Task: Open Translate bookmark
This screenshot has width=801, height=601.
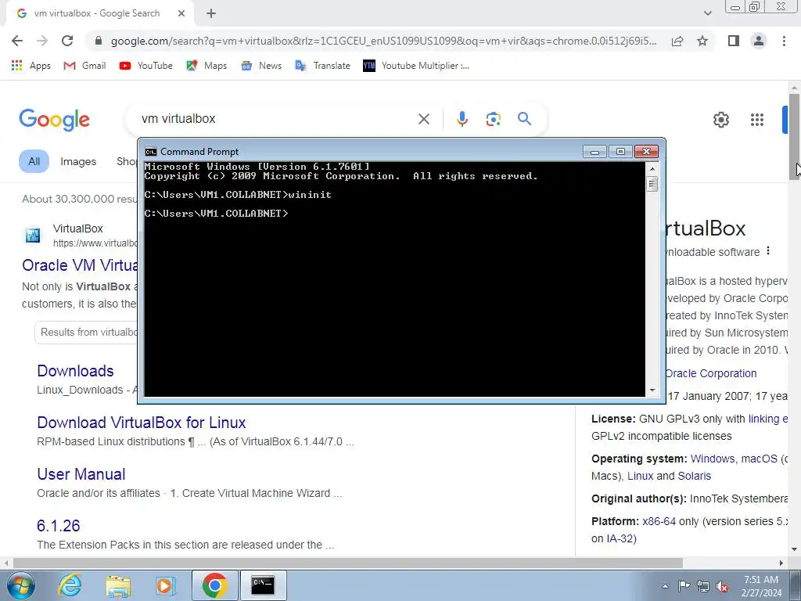Action: (x=322, y=66)
